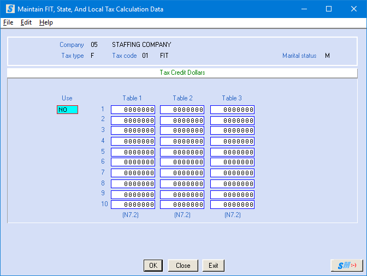
Task: Click the Use column label
Action: 67,98
